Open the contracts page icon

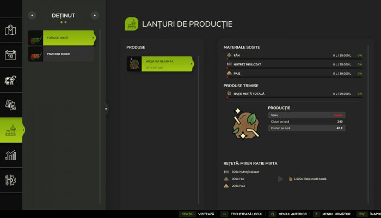[10, 105]
